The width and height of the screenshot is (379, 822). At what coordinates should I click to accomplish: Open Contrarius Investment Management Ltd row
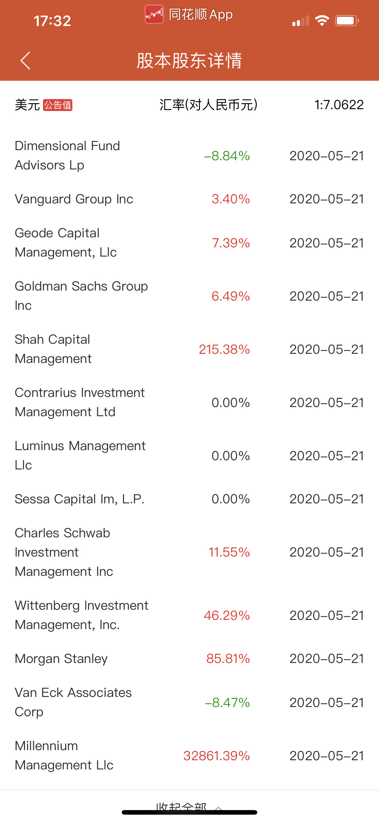point(189,402)
